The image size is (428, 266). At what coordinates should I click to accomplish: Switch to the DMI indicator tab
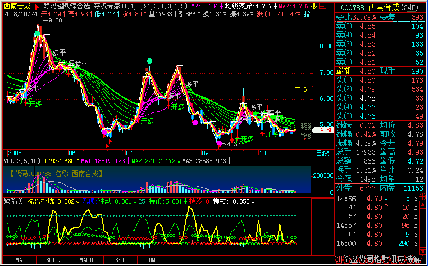click(154, 260)
